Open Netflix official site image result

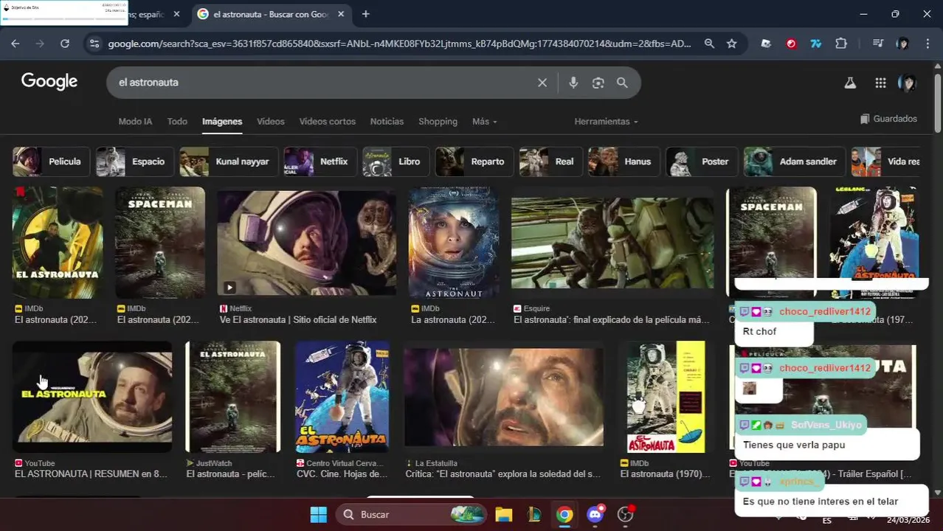click(306, 243)
